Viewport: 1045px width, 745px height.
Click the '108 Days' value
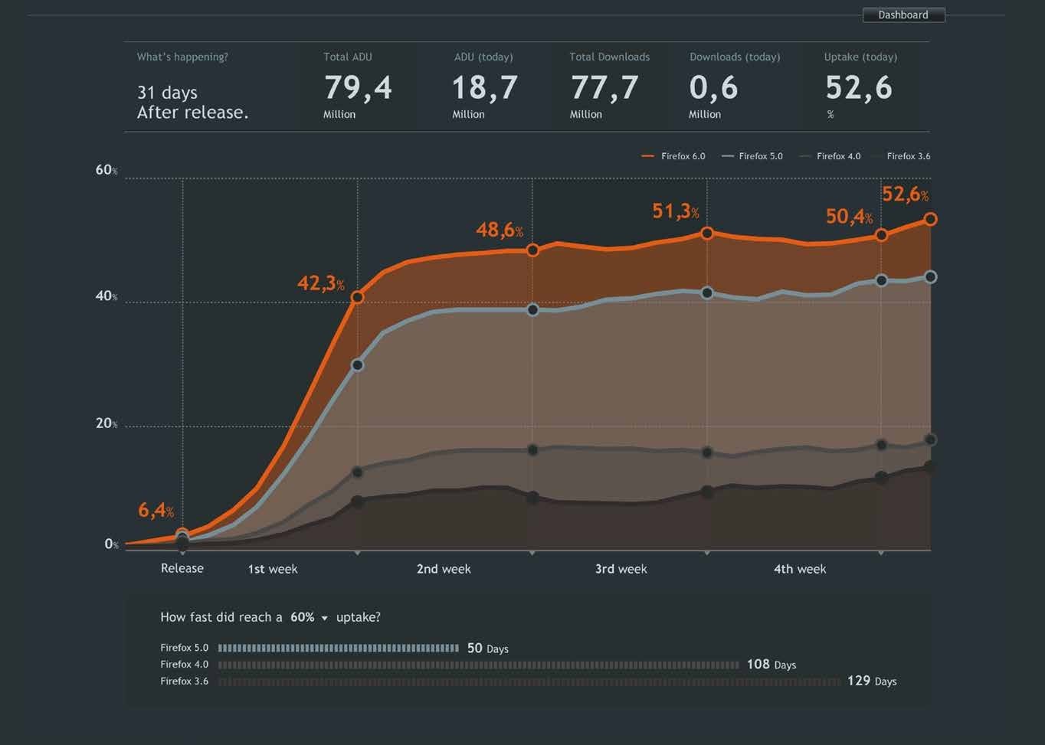[771, 665]
